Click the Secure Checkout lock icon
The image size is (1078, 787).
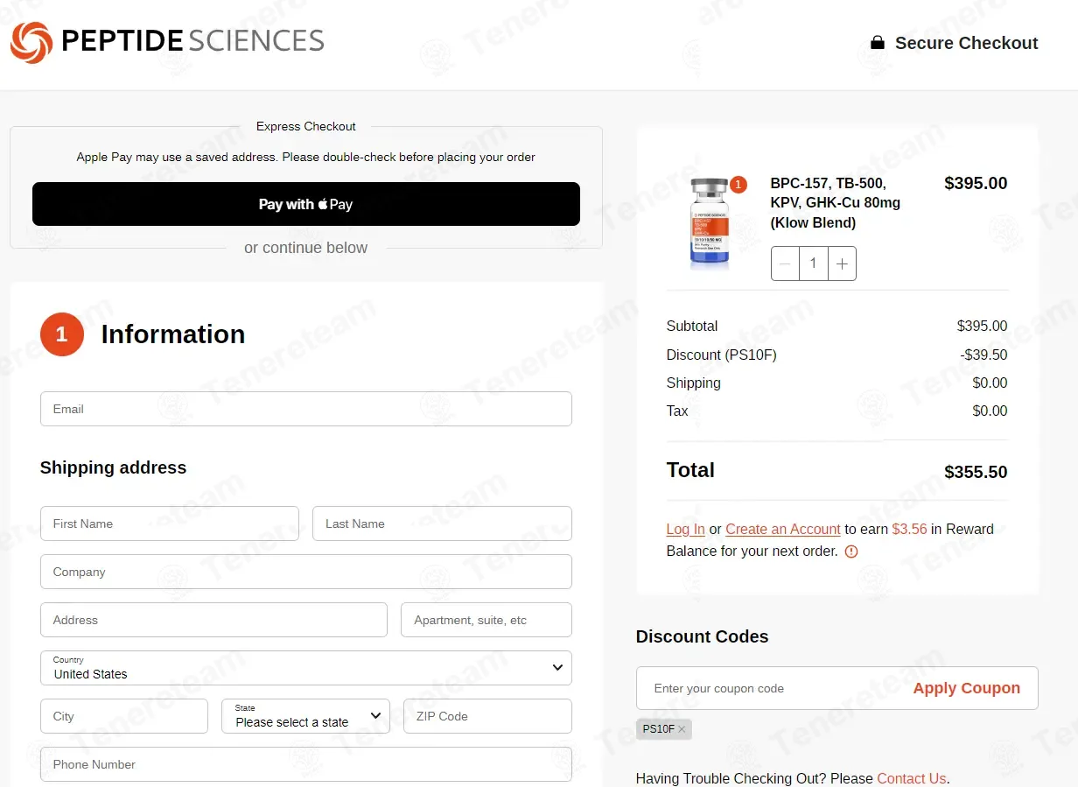[x=877, y=43]
